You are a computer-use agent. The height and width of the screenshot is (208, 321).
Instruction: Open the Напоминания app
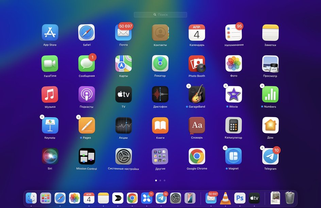tap(234, 33)
